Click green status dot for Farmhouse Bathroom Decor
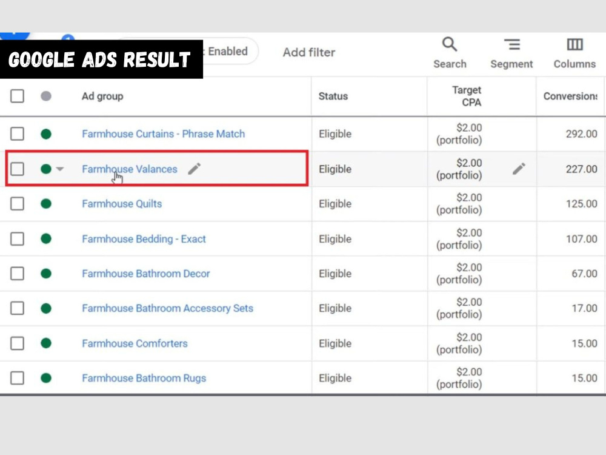Image resolution: width=606 pixels, height=455 pixels. point(46,274)
